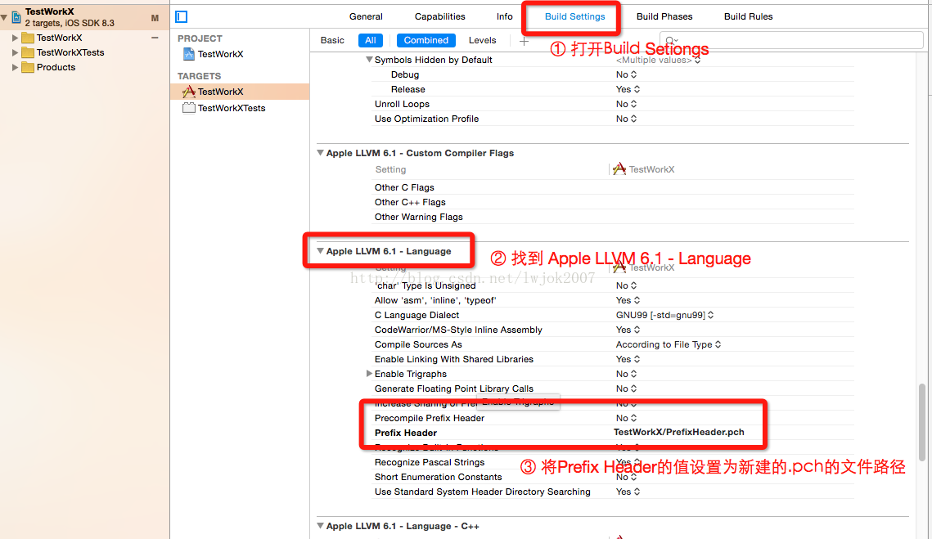Open the Build Rules tab
This screenshot has width=932, height=539.
click(748, 16)
